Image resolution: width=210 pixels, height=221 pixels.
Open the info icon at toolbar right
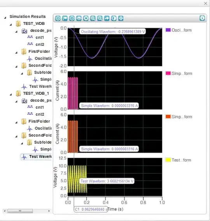pyautogui.click(x=202, y=18)
